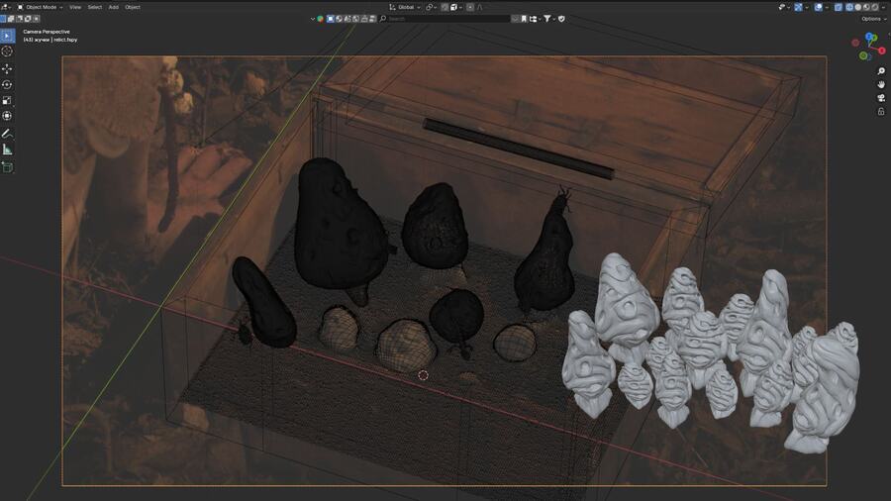891x501 pixels.
Task: Click the shield icon after filter
Action: [561, 19]
